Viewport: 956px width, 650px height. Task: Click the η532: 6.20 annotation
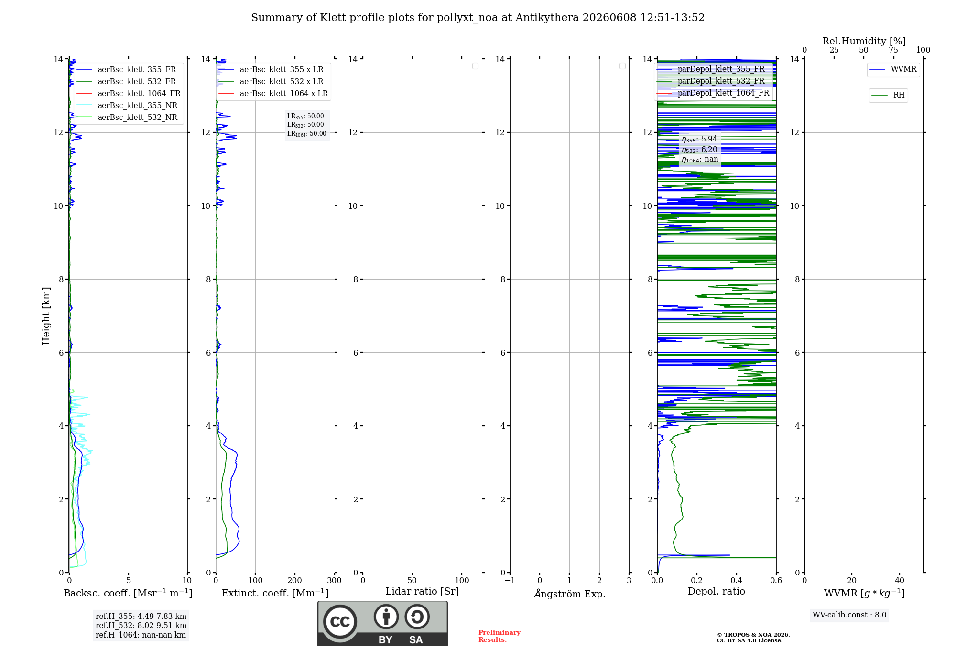[x=699, y=150]
